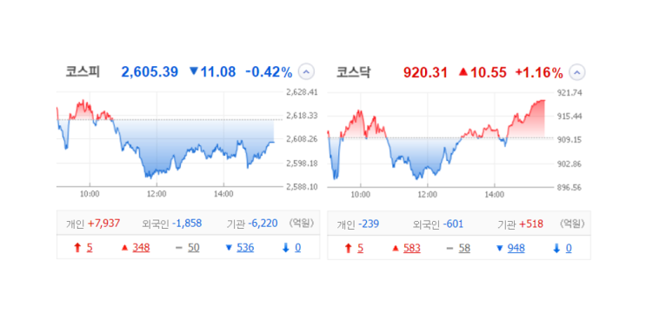The image size is (646, 328).
Task: Open KOSPI lower-limit stocks count 0
Action: 298,248
